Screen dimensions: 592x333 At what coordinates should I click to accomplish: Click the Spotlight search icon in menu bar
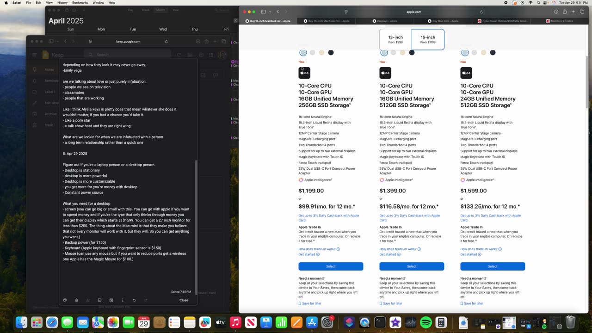pos(539,3)
